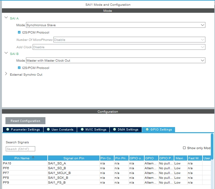Sort by Signal on Pin column
Viewport: 215px width, 189px height.
[74, 158]
